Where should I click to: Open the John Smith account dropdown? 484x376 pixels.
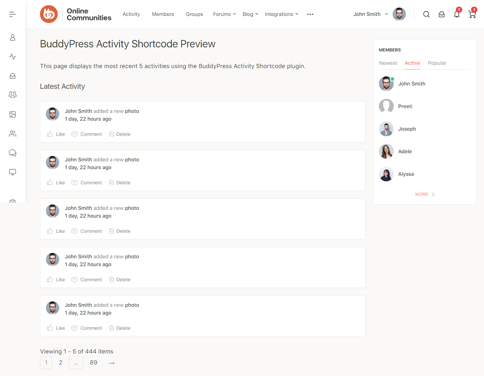370,14
